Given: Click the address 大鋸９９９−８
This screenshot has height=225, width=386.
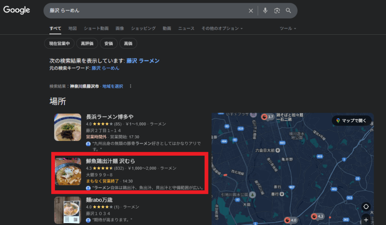Looking at the screenshot, I should pyautogui.click(x=99, y=175).
